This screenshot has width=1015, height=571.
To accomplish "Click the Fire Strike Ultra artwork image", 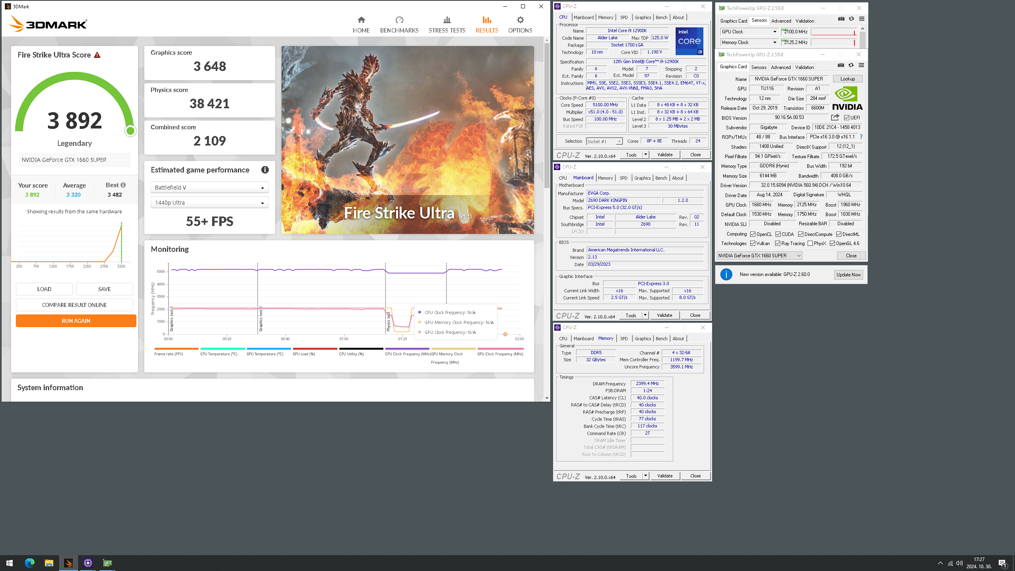I will (408, 140).
